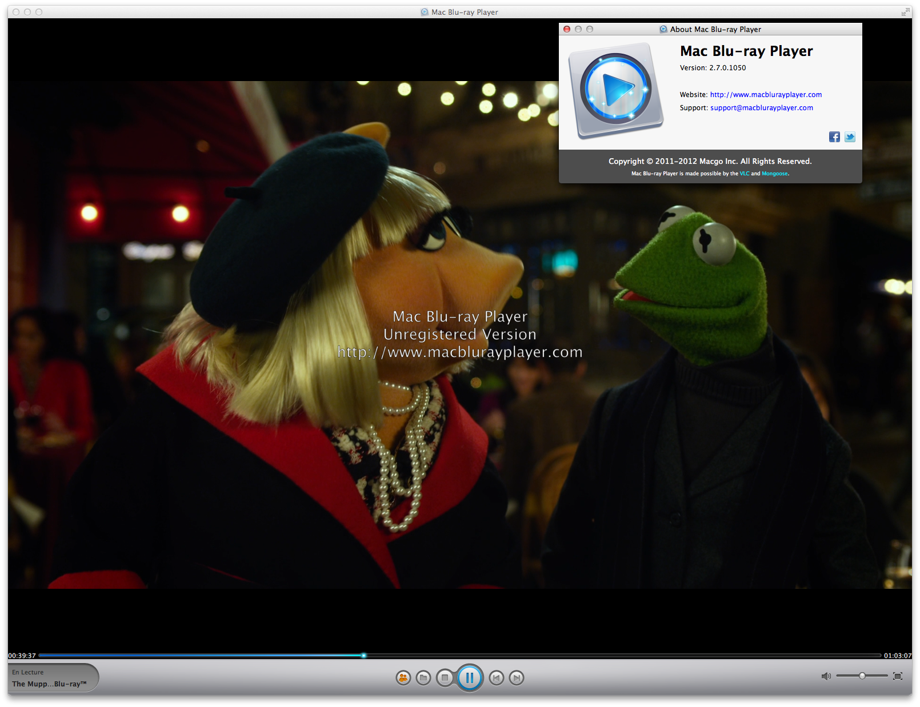
Task: Click the main window's top-right fullscreen arrows
Action: pos(906,12)
